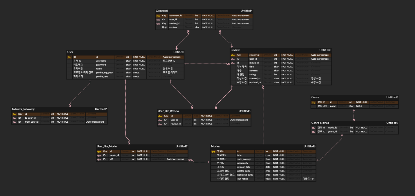Click the foreign key icon for genre_id
Image resolution: width=415 pixels, height=196 pixels.
click(x=314, y=132)
